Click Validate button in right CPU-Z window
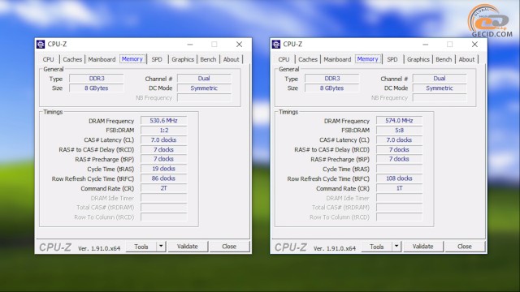 coord(422,247)
